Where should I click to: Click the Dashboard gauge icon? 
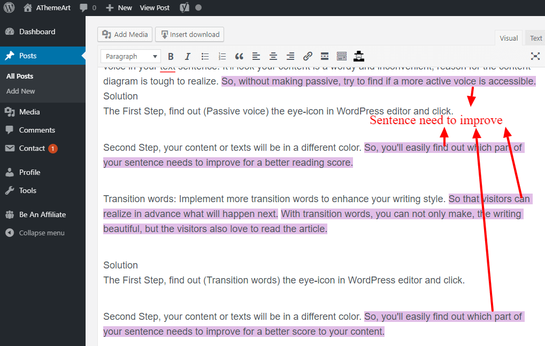(10, 32)
